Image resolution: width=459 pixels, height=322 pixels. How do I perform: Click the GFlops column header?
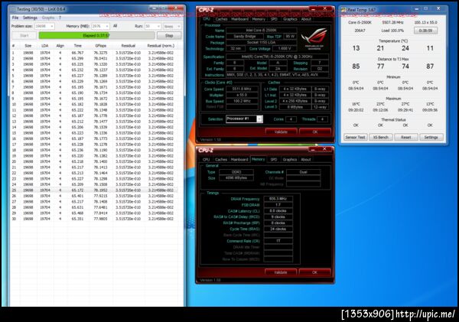101,46
